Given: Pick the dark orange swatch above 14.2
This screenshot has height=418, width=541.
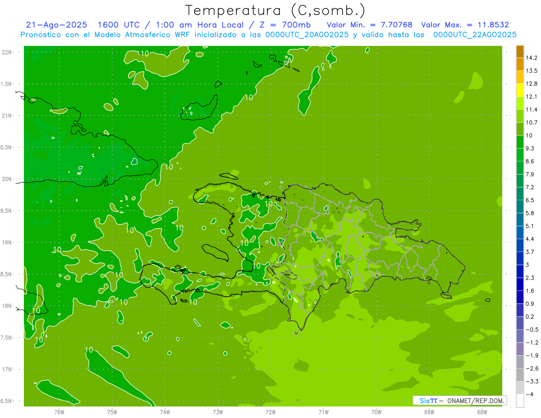Looking at the screenshot, I should point(520,51).
